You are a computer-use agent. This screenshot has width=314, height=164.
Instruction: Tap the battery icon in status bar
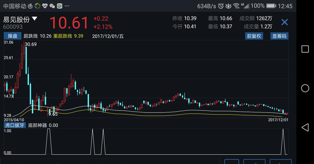(x=271, y=6)
